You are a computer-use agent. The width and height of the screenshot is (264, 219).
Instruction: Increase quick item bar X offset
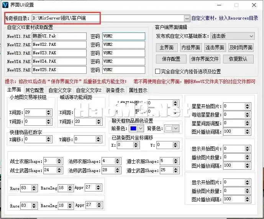point(49,138)
